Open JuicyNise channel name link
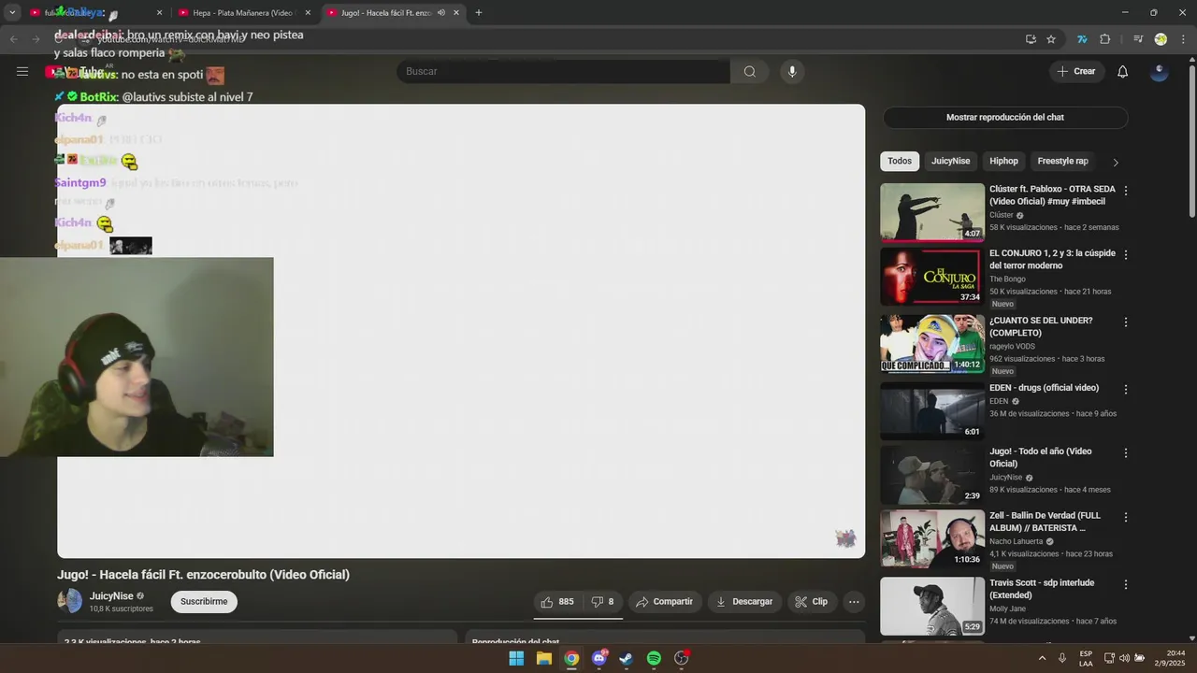Screen dimensions: 1197x673 pyautogui.click(x=111, y=596)
